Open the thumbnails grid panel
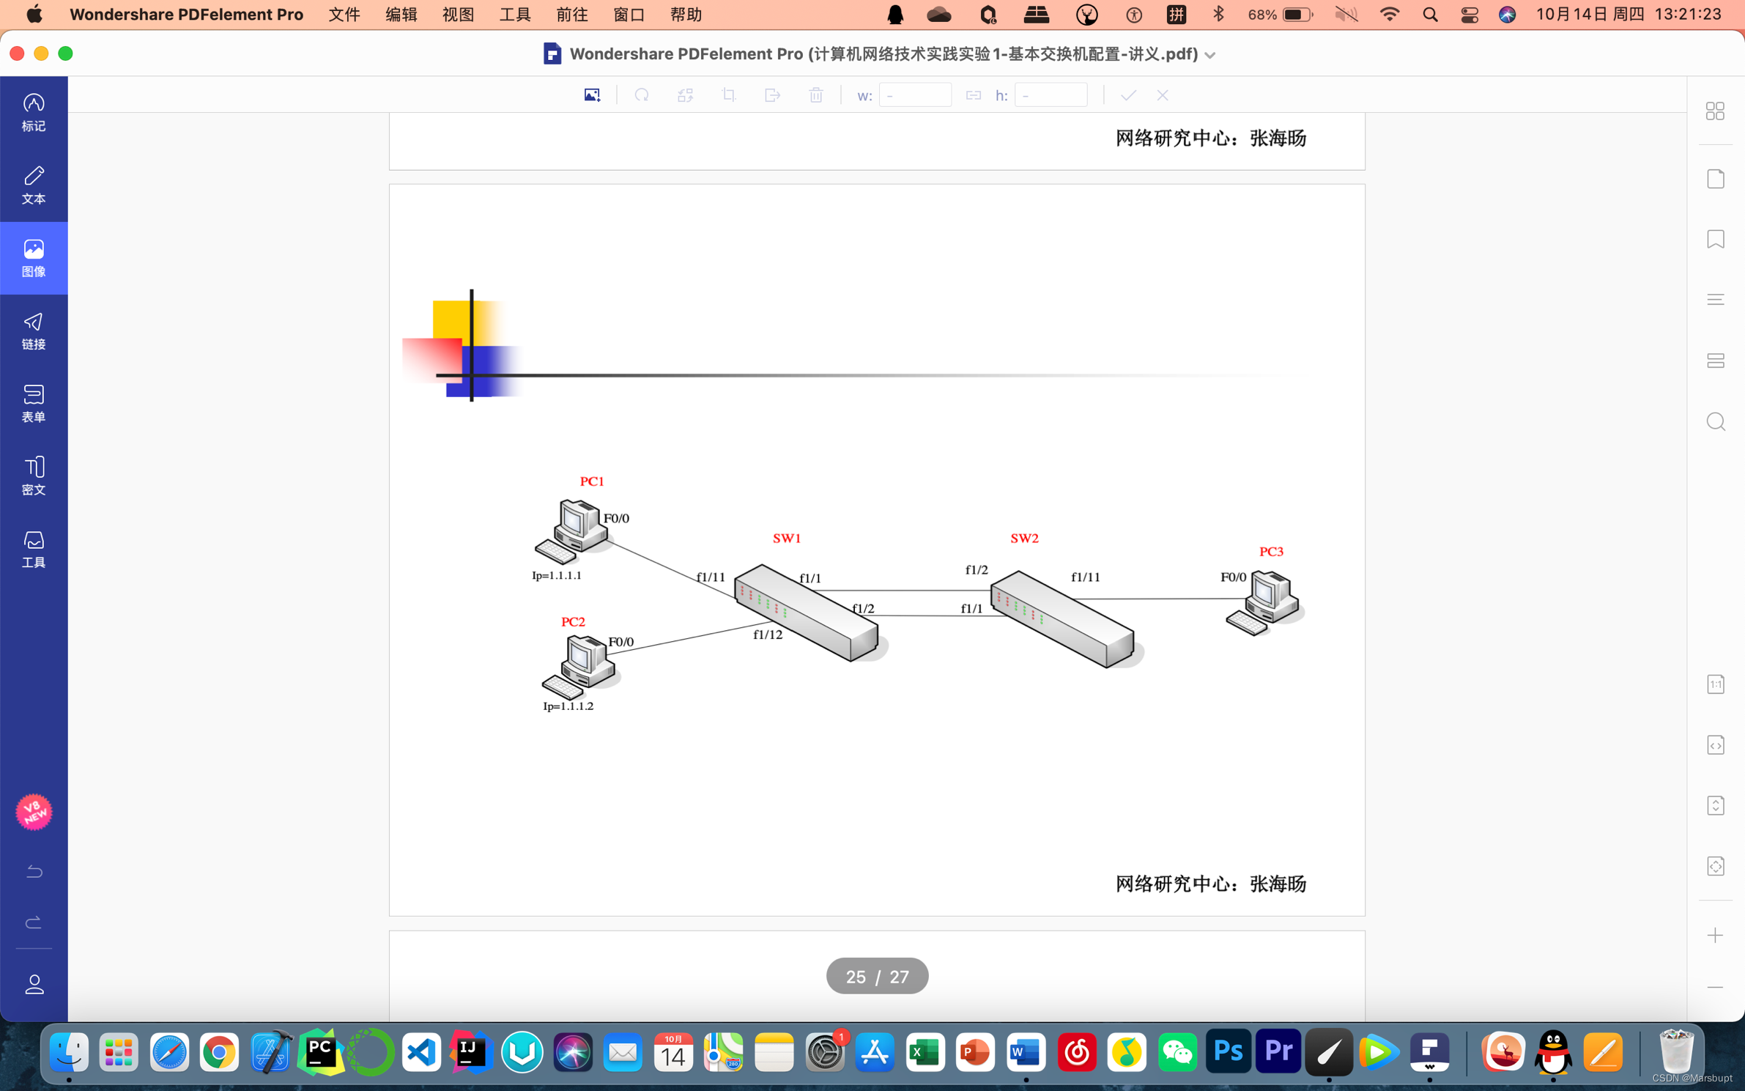The height and width of the screenshot is (1091, 1745). 1715,111
